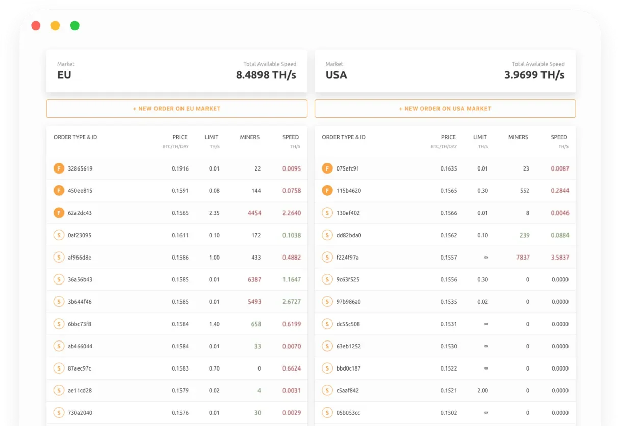Open order ID dd82bda0 in USA list
The image size is (620, 426).
pos(349,235)
